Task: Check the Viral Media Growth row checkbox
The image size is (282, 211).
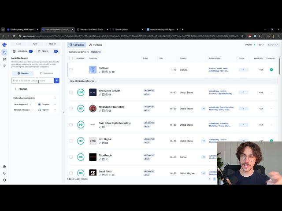Action: pyautogui.click(x=71, y=92)
